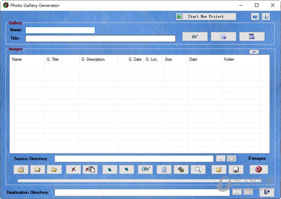Viewport: 281px width, 199px height.
Task: Click into the Source Directory text field
Action: (133, 159)
